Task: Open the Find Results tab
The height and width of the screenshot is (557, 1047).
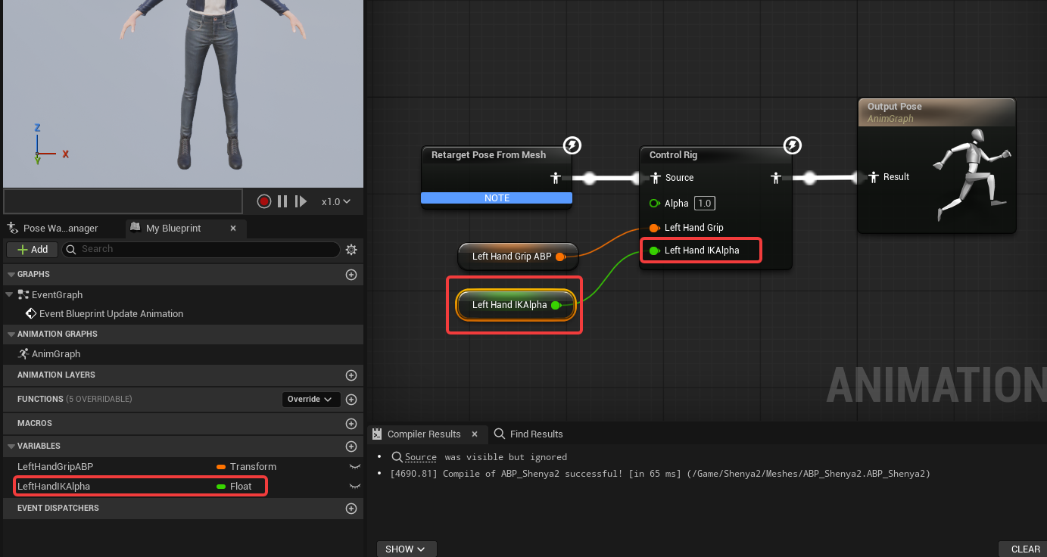Action: (528, 434)
